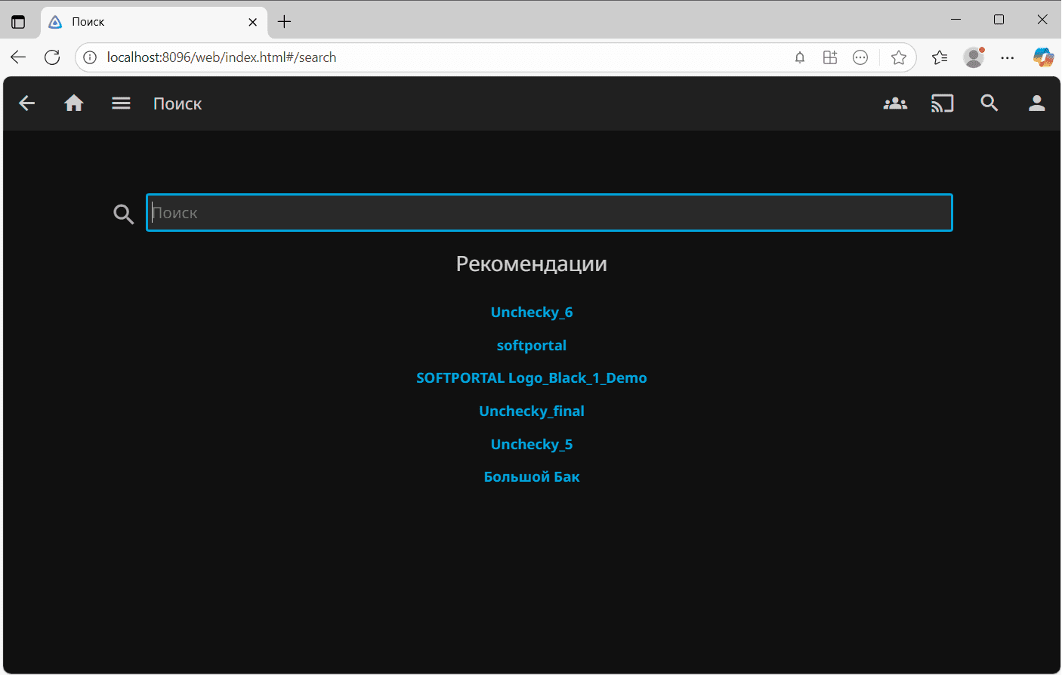The width and height of the screenshot is (1062, 675).
Task: Open browser Settings and more menu
Action: point(1008,57)
